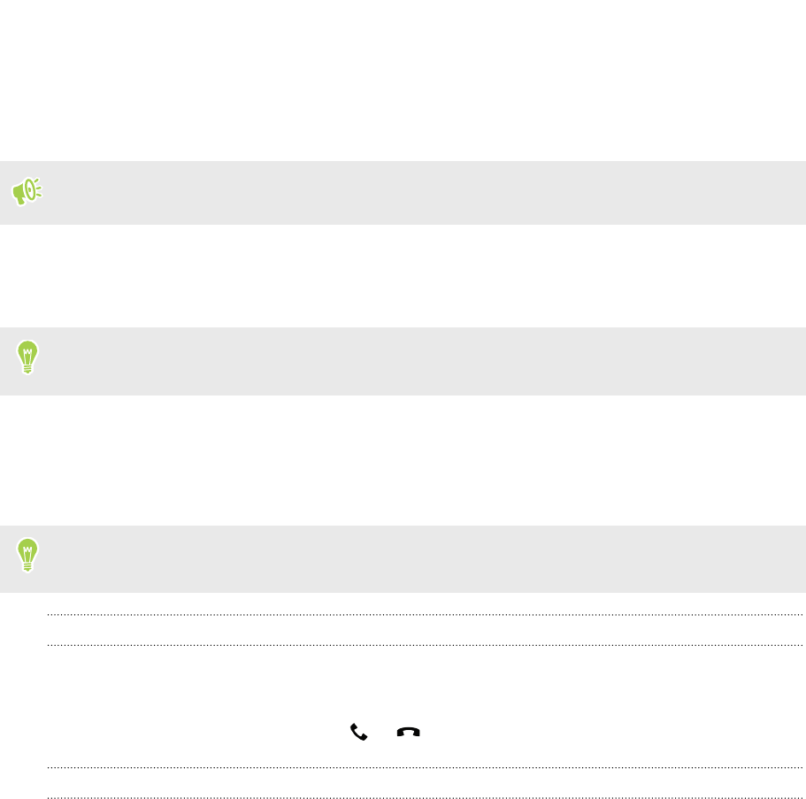Click the green megaphone announcement icon
The width and height of the screenshot is (806, 799).
[x=27, y=192]
